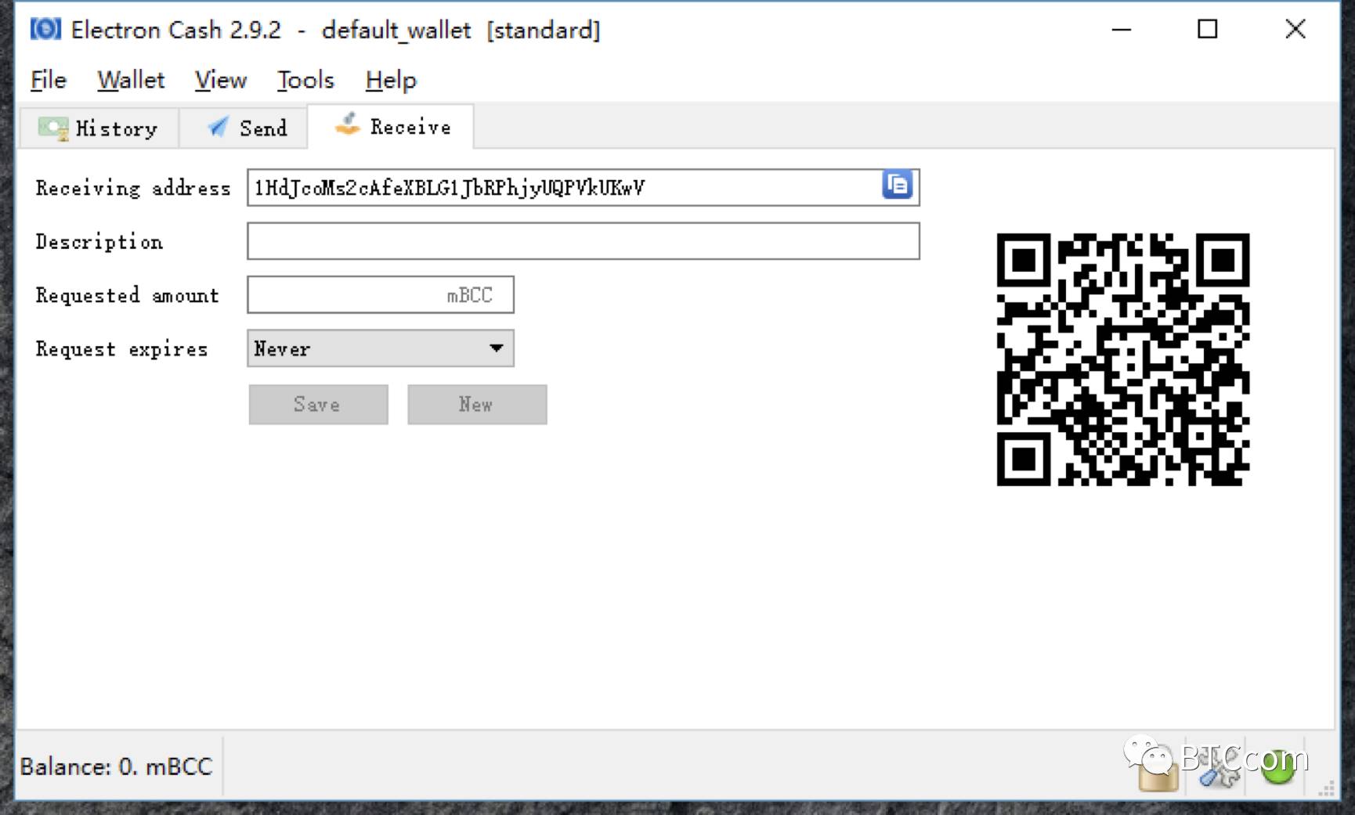Click the Electron Cash app icon in title bar

[45, 29]
